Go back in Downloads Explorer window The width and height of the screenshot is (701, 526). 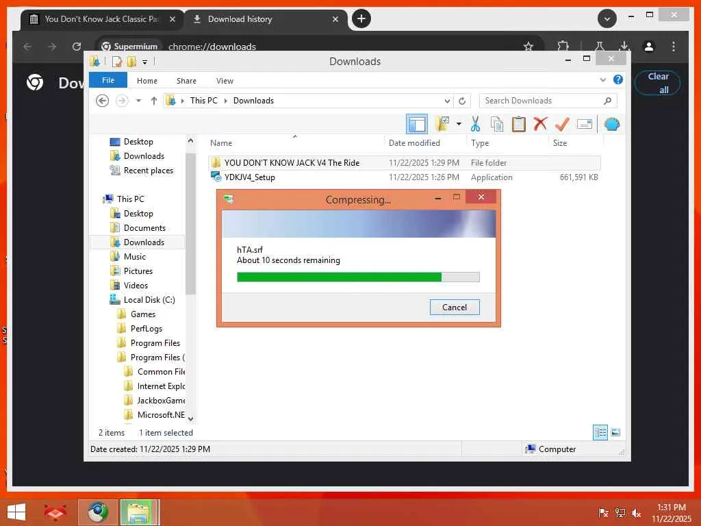pos(103,101)
